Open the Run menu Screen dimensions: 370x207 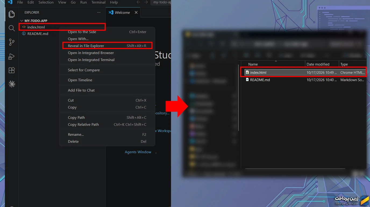(83, 2)
